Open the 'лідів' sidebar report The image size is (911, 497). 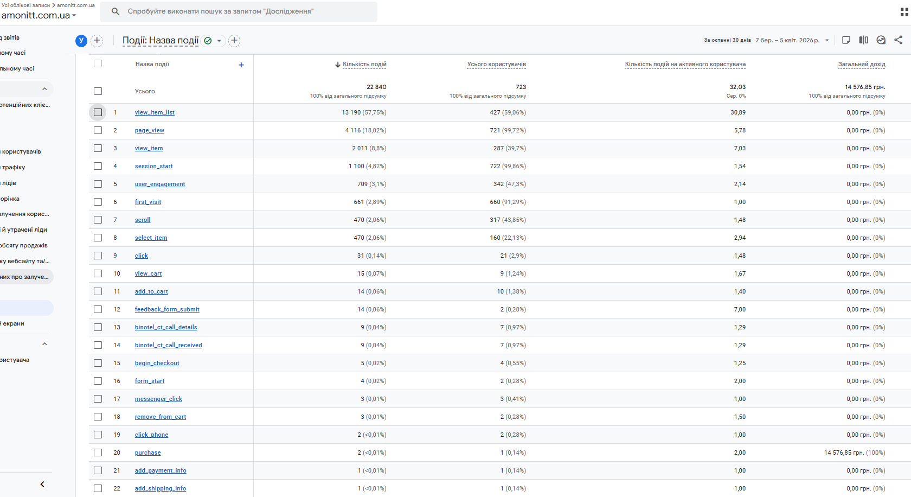(9, 183)
